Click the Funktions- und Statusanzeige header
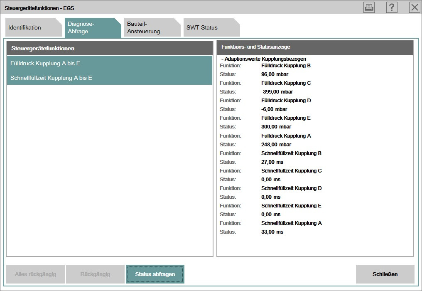The width and height of the screenshot is (422, 291). pyautogui.click(x=315, y=47)
